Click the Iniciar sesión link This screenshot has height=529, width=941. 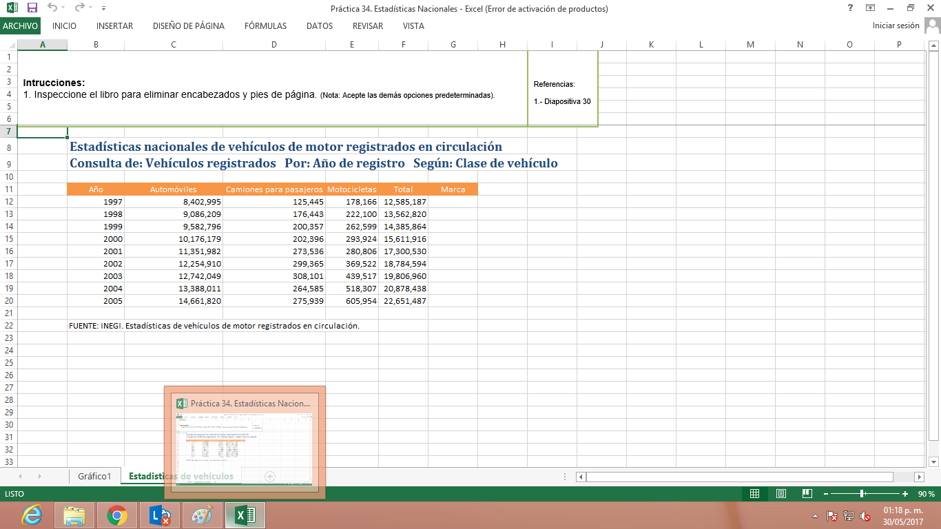click(896, 25)
